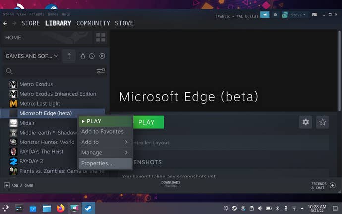Choose Add to Favorites
This screenshot has width=342, height=214.
[106, 132]
